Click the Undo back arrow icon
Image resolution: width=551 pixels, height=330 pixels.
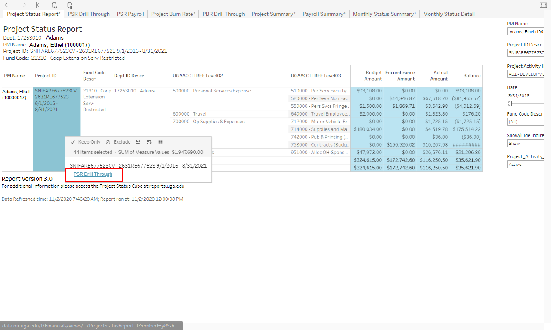click(x=8, y=5)
